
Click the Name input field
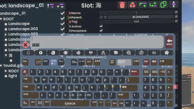click(x=136, y=12)
